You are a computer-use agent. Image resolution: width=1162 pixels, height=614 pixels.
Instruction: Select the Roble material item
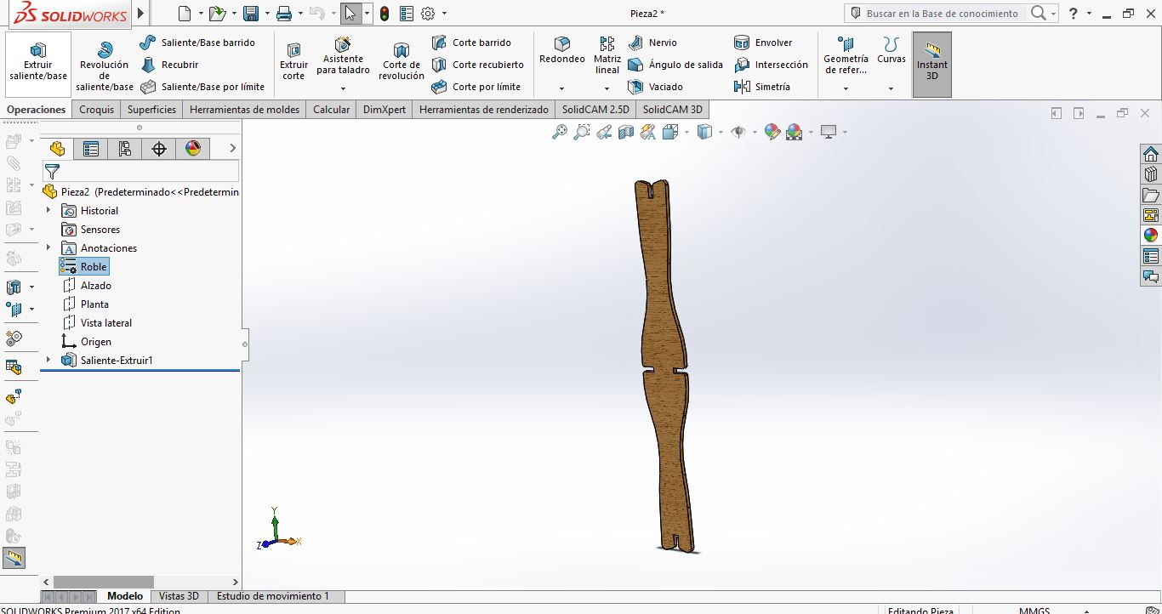pyautogui.click(x=84, y=267)
